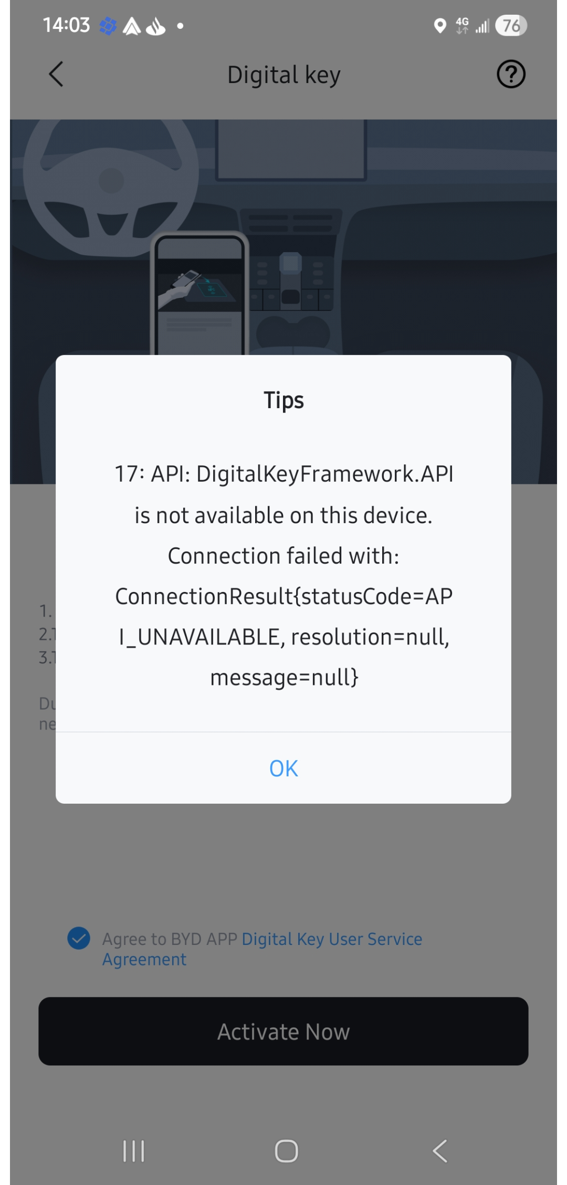The width and height of the screenshot is (567, 1185).
Task: Open recent apps from navigation bar
Action: [x=133, y=1151]
